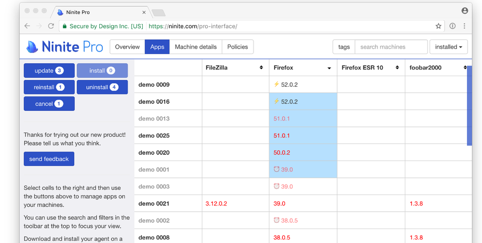Screen dimensions: 482x243
Task: Open the Policies tab
Action: (x=238, y=47)
